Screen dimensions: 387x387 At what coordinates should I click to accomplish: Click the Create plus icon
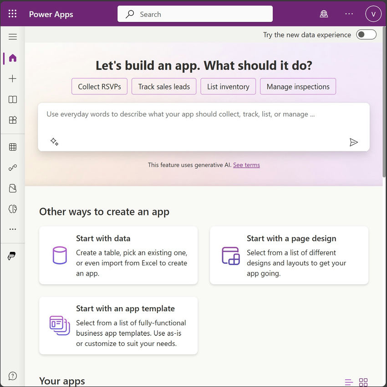13,79
